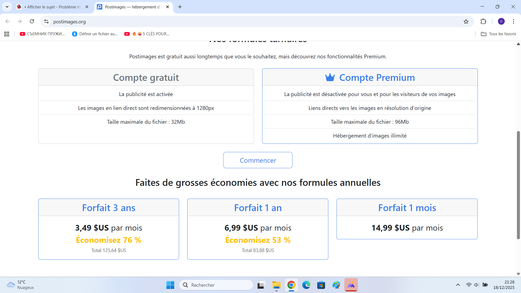
Task: Click the bookmark star icon
Action: click(466, 22)
